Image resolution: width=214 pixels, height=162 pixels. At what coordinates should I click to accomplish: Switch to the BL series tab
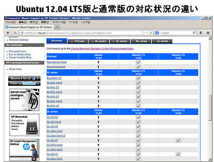pyautogui.click(x=99, y=41)
